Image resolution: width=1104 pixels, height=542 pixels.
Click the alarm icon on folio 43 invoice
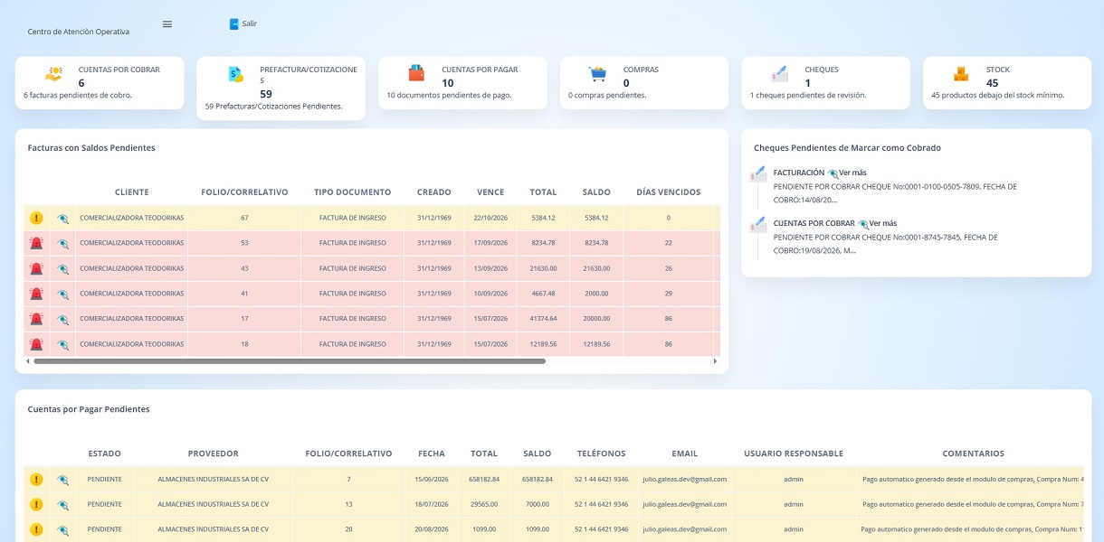(36, 268)
